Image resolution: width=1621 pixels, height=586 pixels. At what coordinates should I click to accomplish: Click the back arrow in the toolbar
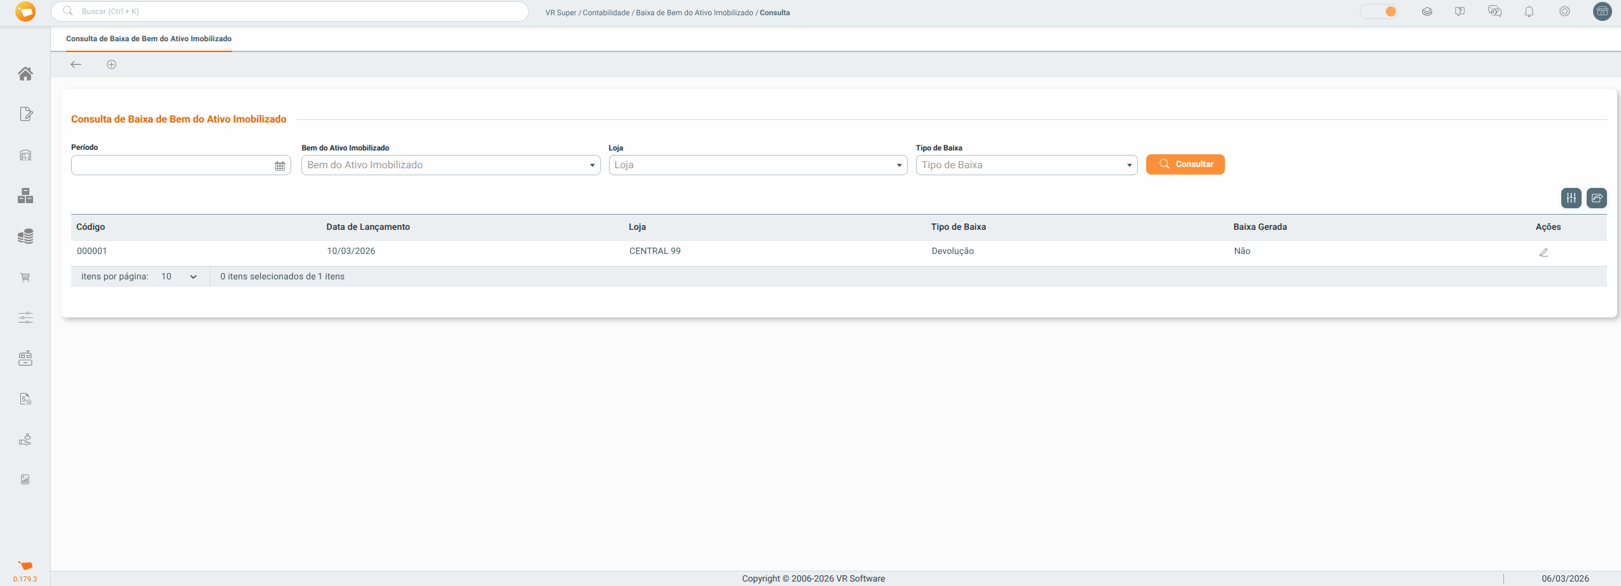76,65
